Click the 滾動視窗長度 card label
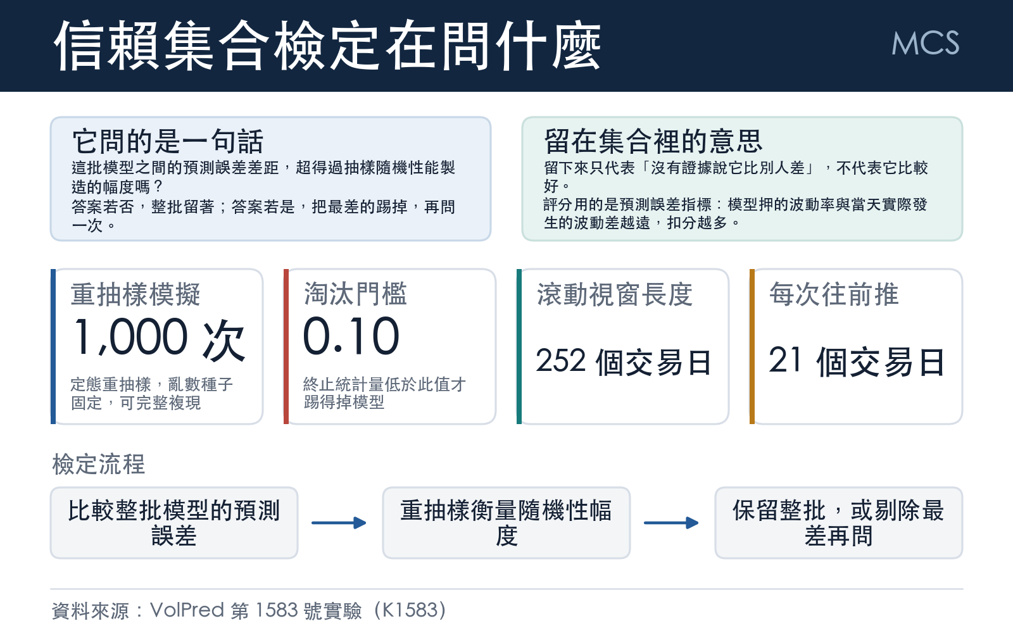This screenshot has height=633, width=1013. pyautogui.click(x=615, y=294)
